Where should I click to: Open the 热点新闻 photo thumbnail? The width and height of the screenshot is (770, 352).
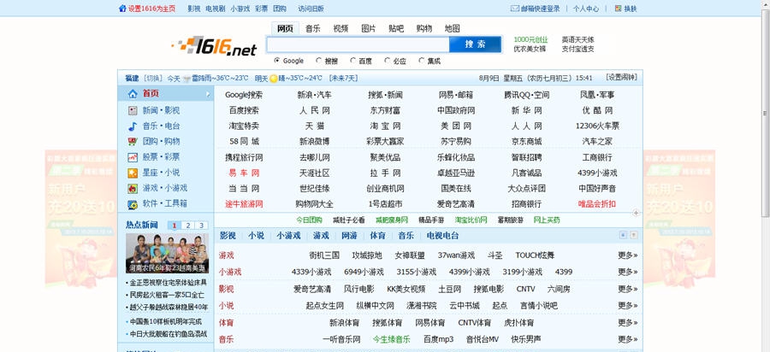click(167, 253)
